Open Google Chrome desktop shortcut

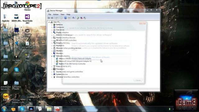pos(27,6)
